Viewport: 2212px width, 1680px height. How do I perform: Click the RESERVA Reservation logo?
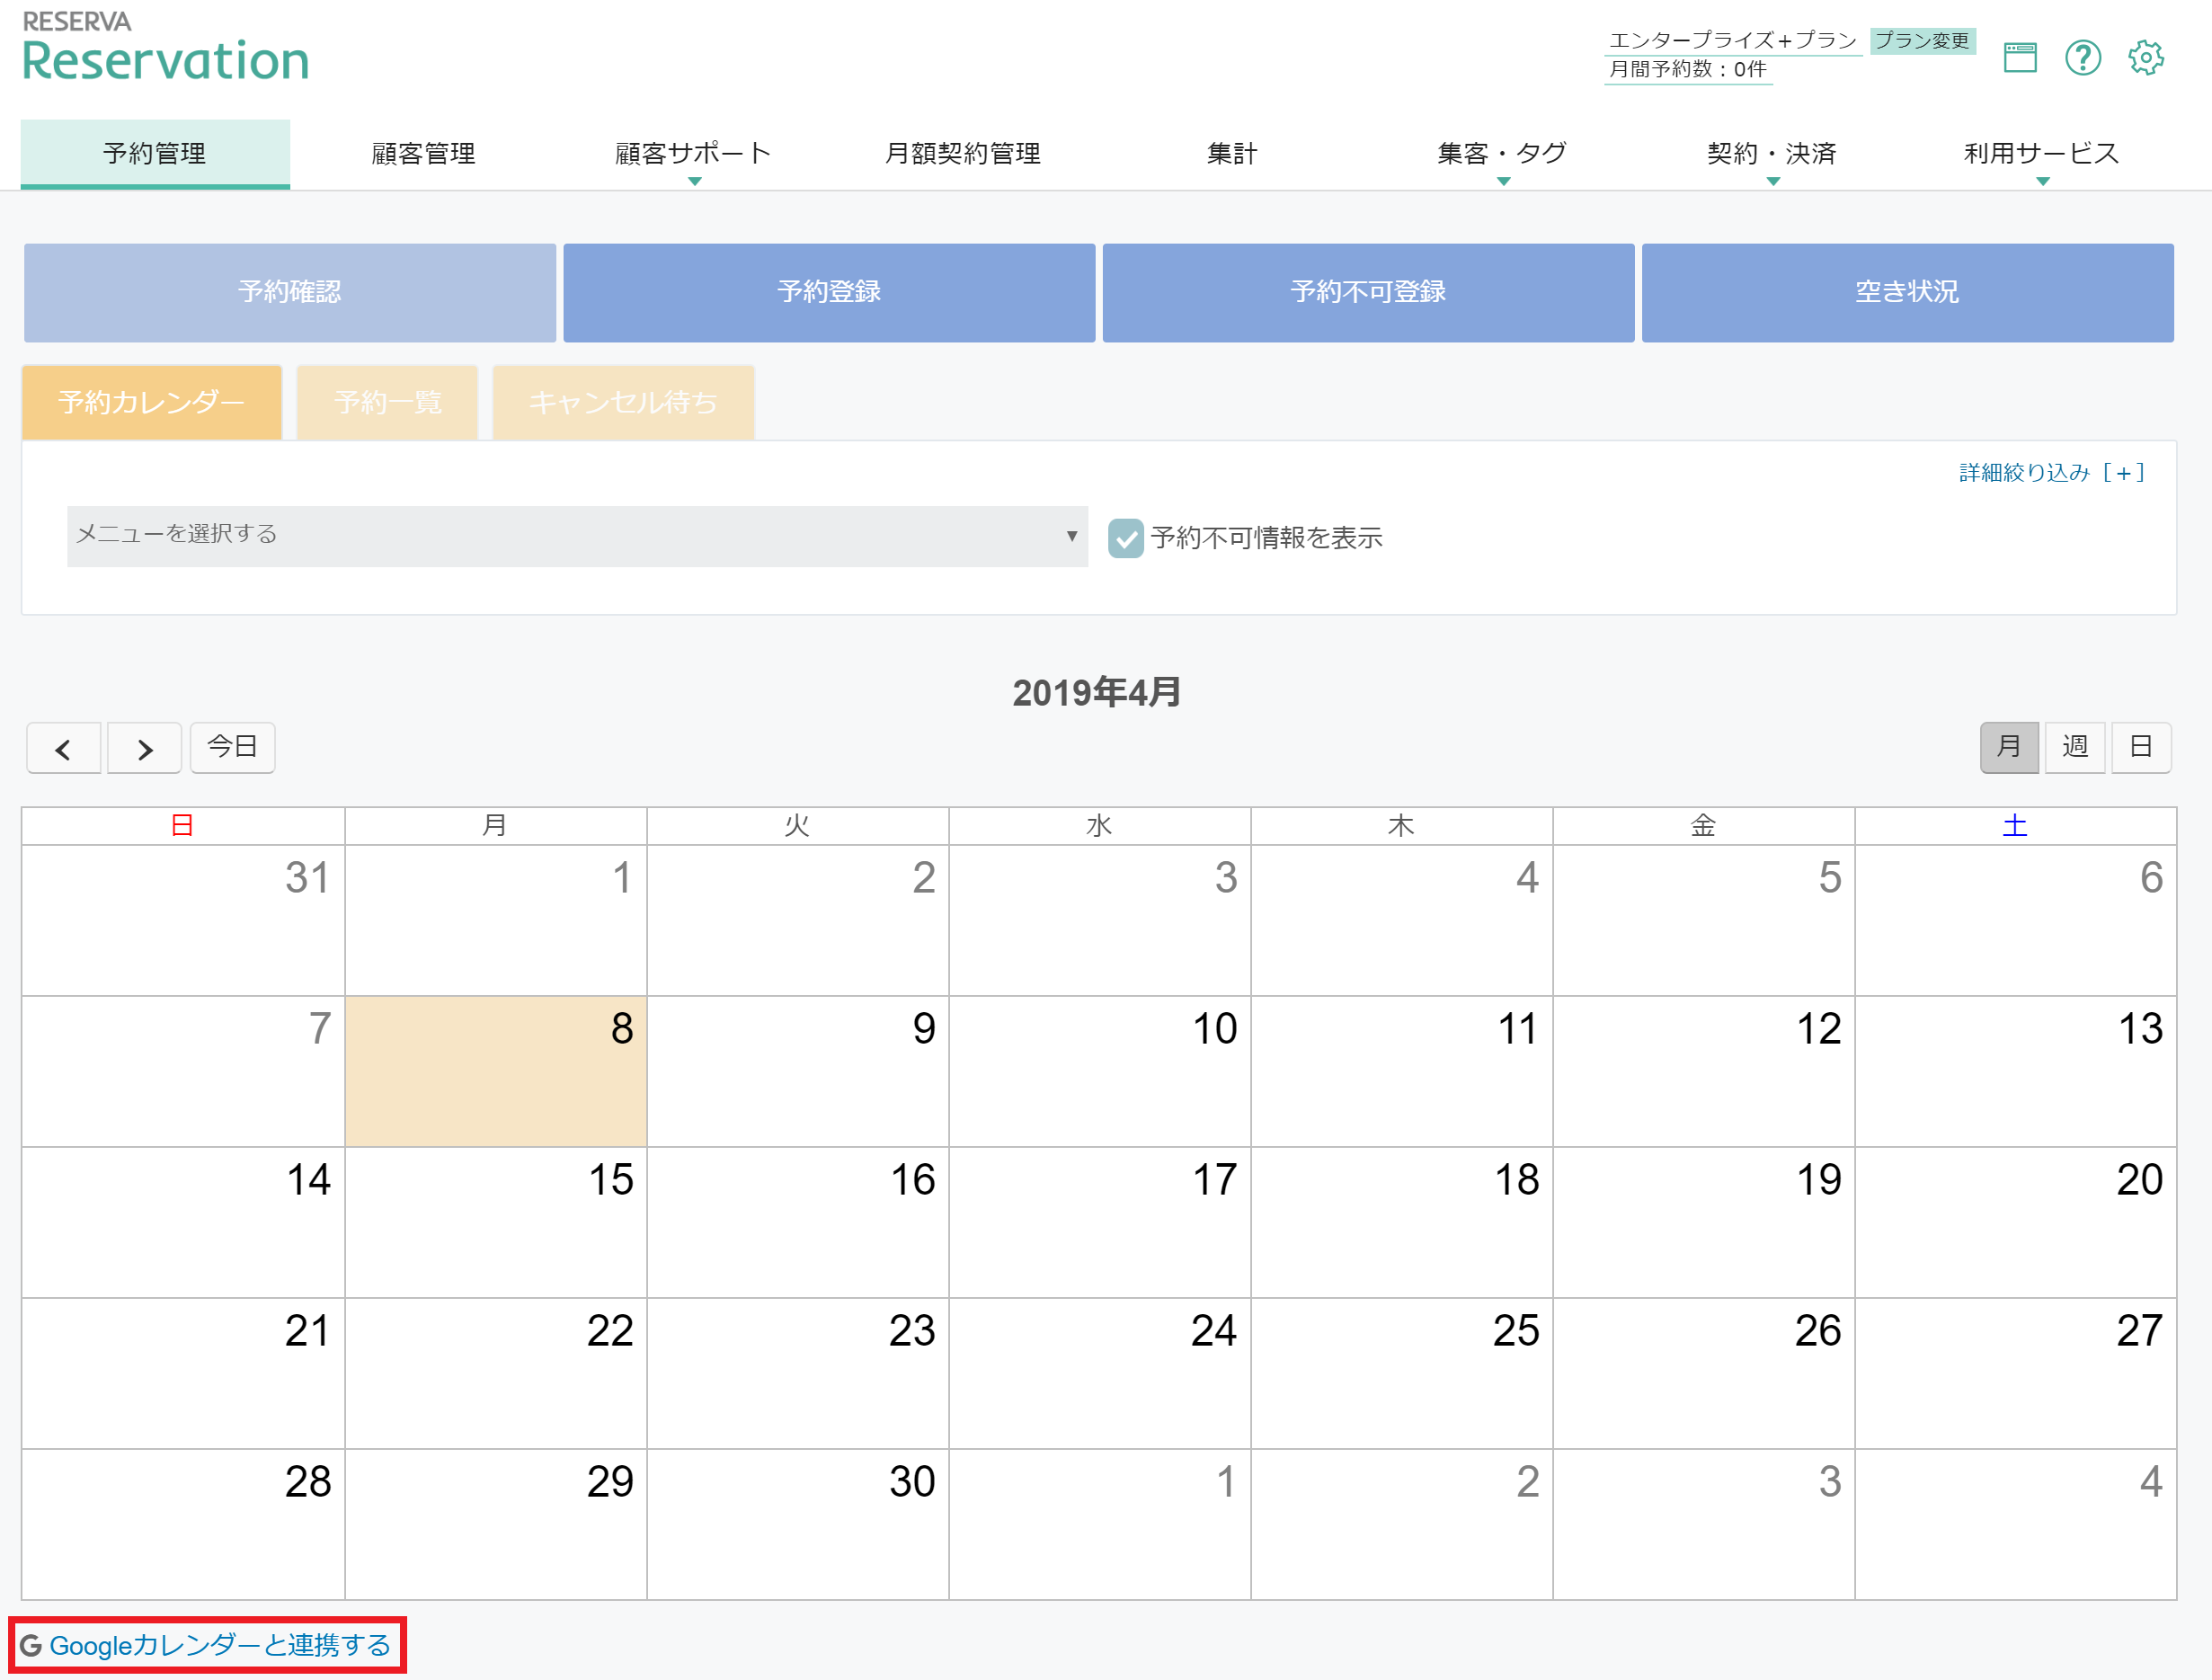(x=165, y=46)
